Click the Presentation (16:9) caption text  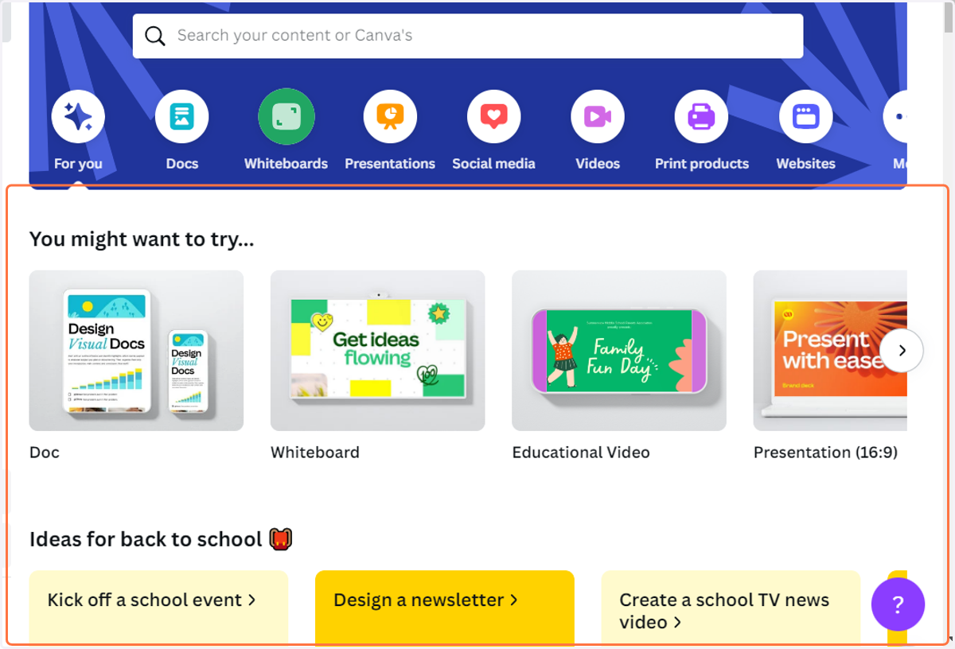click(825, 453)
